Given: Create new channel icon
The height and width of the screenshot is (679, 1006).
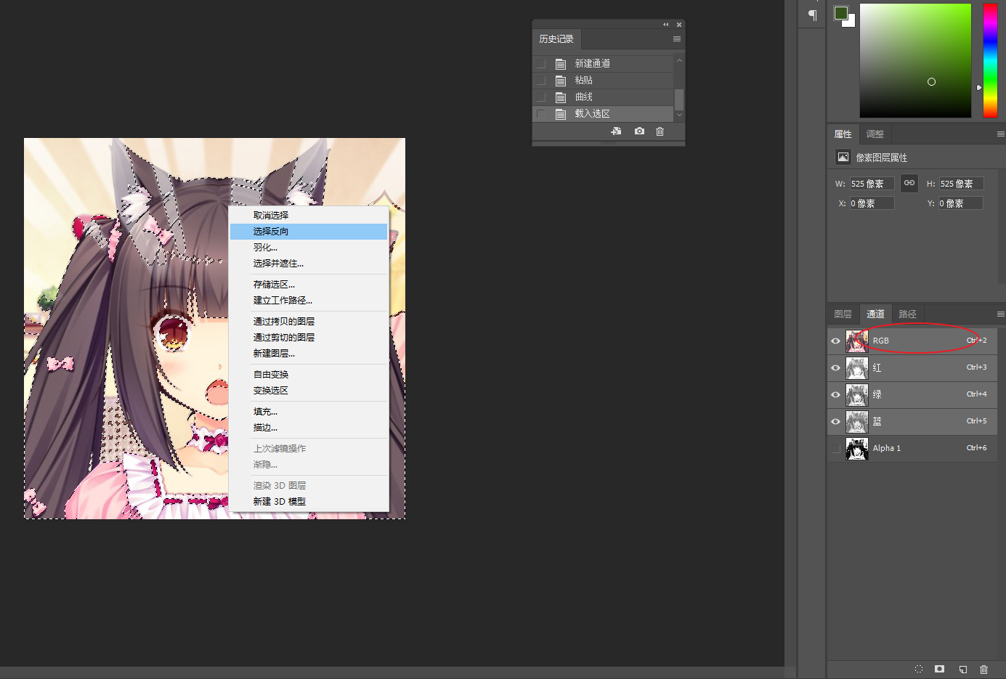Looking at the screenshot, I should pos(962,669).
